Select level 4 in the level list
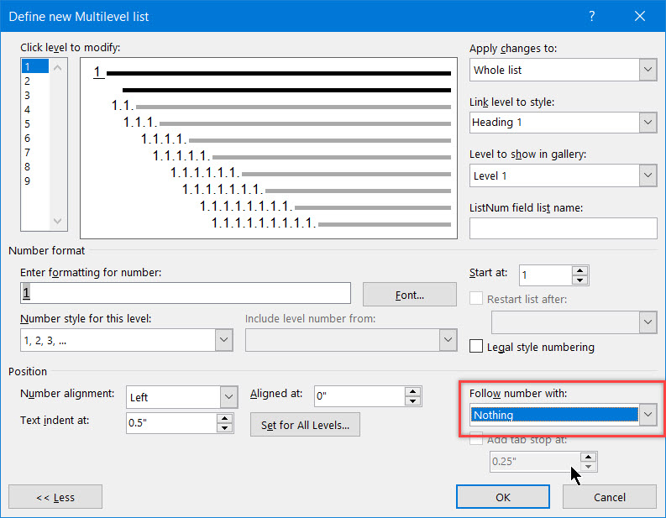 pos(35,109)
